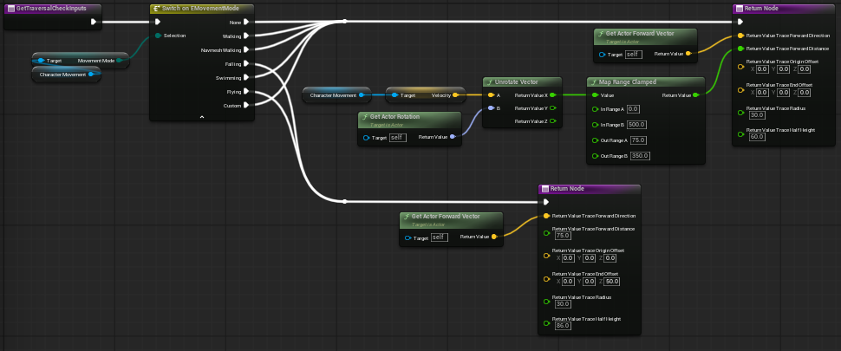Image resolution: width=841 pixels, height=351 pixels.
Task: Select the lower Return Node title bar
Action: [590, 189]
